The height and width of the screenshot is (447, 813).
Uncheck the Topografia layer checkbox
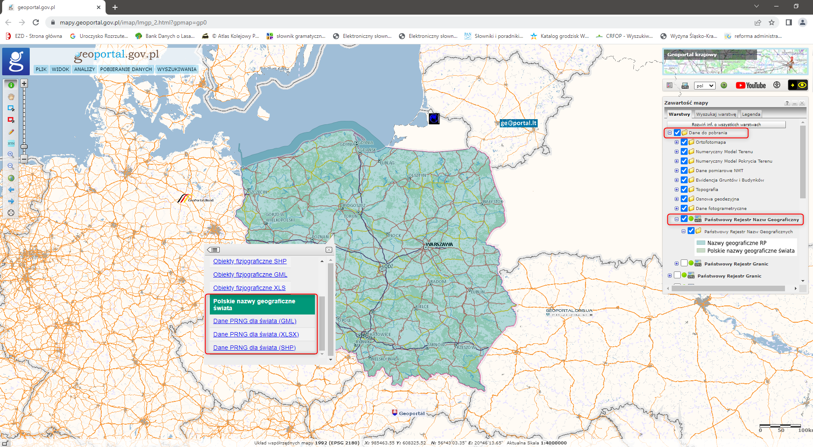[x=684, y=189]
